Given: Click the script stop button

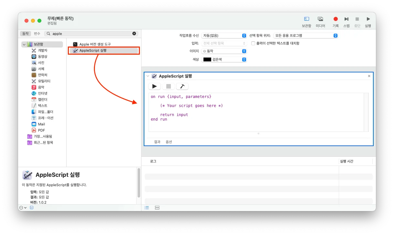Looking at the screenshot, I should pyautogui.click(x=168, y=86).
